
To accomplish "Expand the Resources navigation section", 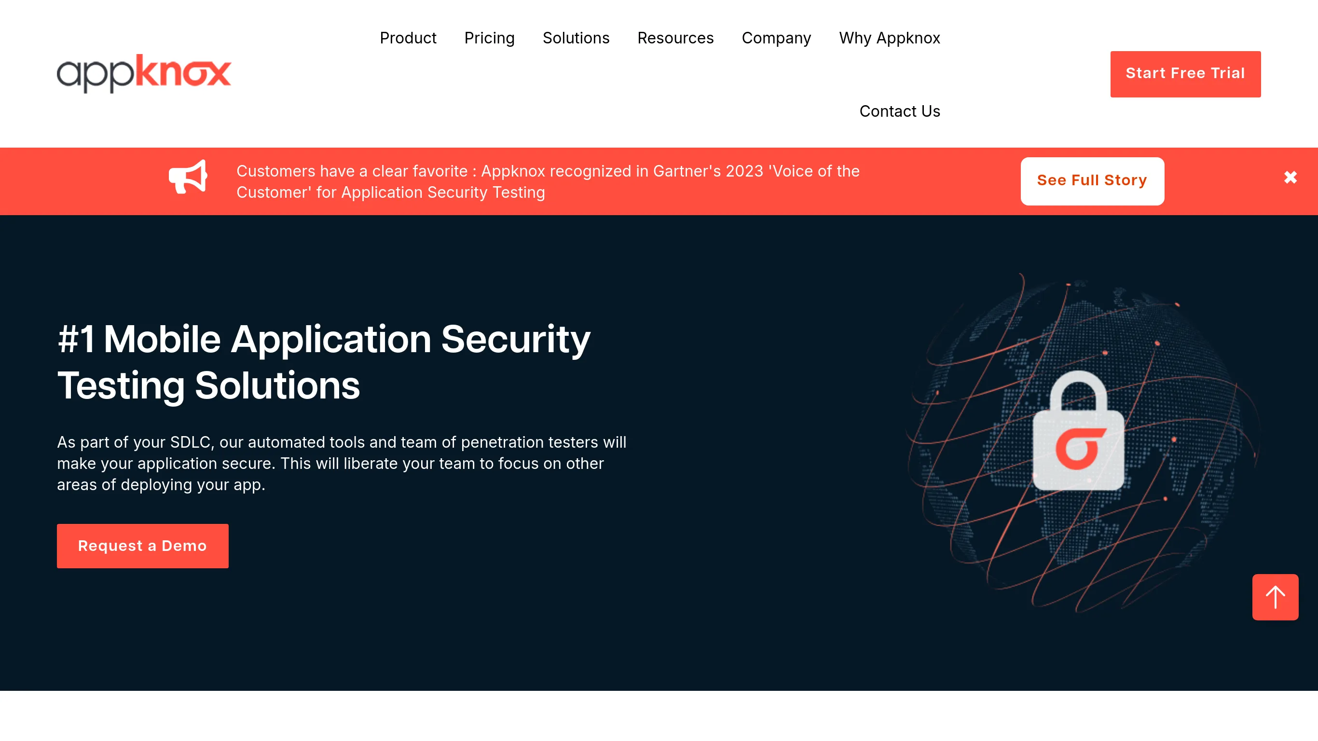I will coord(675,37).
